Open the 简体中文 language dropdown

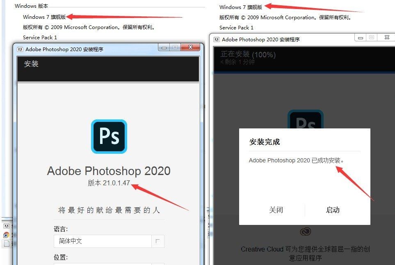click(109, 241)
